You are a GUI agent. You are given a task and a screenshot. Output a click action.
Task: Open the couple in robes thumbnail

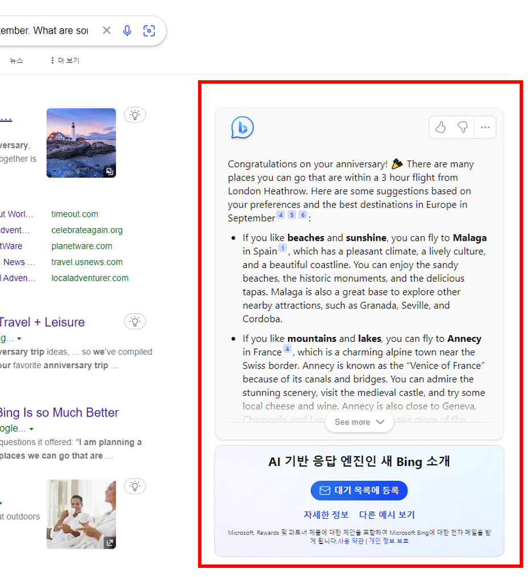pos(81,514)
